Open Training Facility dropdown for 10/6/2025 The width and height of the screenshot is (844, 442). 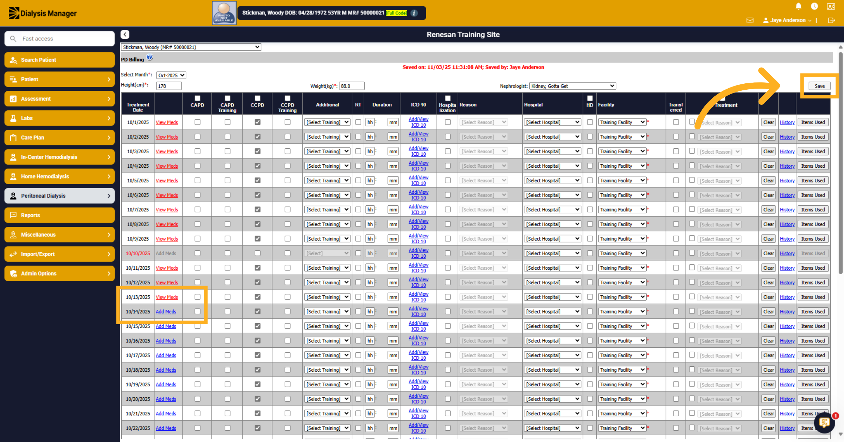(x=622, y=195)
